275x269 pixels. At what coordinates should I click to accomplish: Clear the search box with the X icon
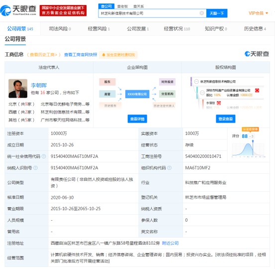point(202,13)
